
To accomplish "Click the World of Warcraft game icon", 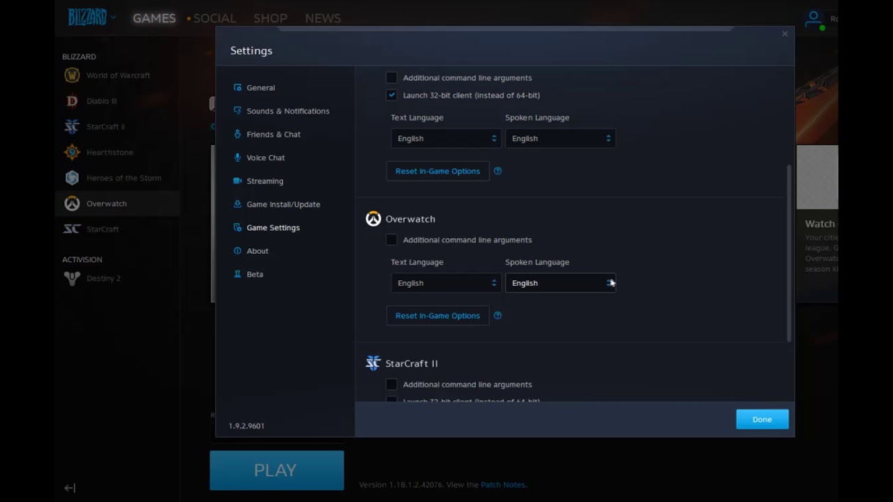I will pos(72,75).
